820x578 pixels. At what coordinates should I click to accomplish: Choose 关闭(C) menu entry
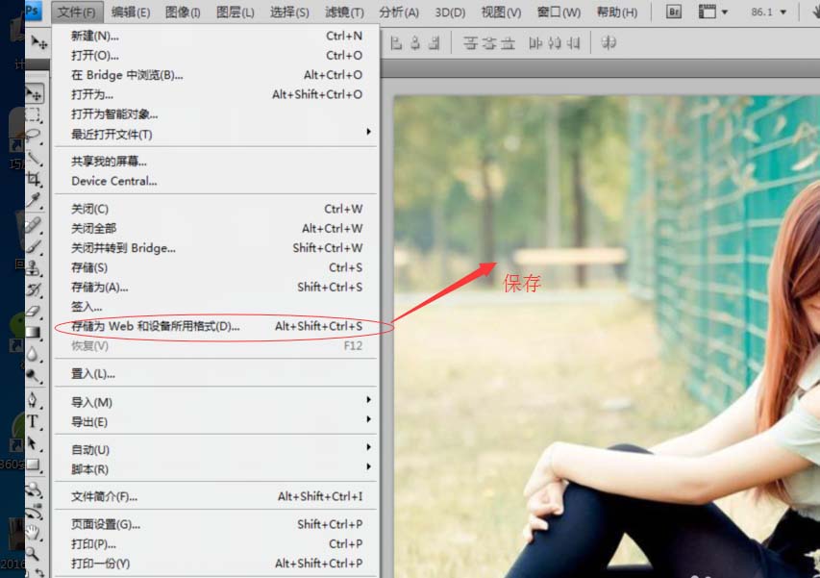point(216,209)
